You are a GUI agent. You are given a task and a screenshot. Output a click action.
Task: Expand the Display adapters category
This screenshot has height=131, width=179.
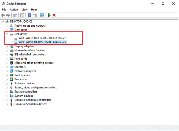7,46
